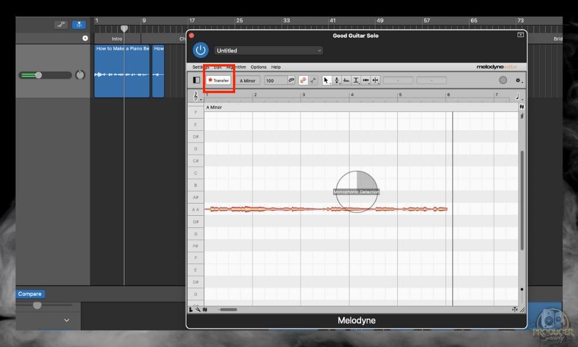Adjust the track volume slider in GarageBand
578x347 pixels.
tap(45, 75)
